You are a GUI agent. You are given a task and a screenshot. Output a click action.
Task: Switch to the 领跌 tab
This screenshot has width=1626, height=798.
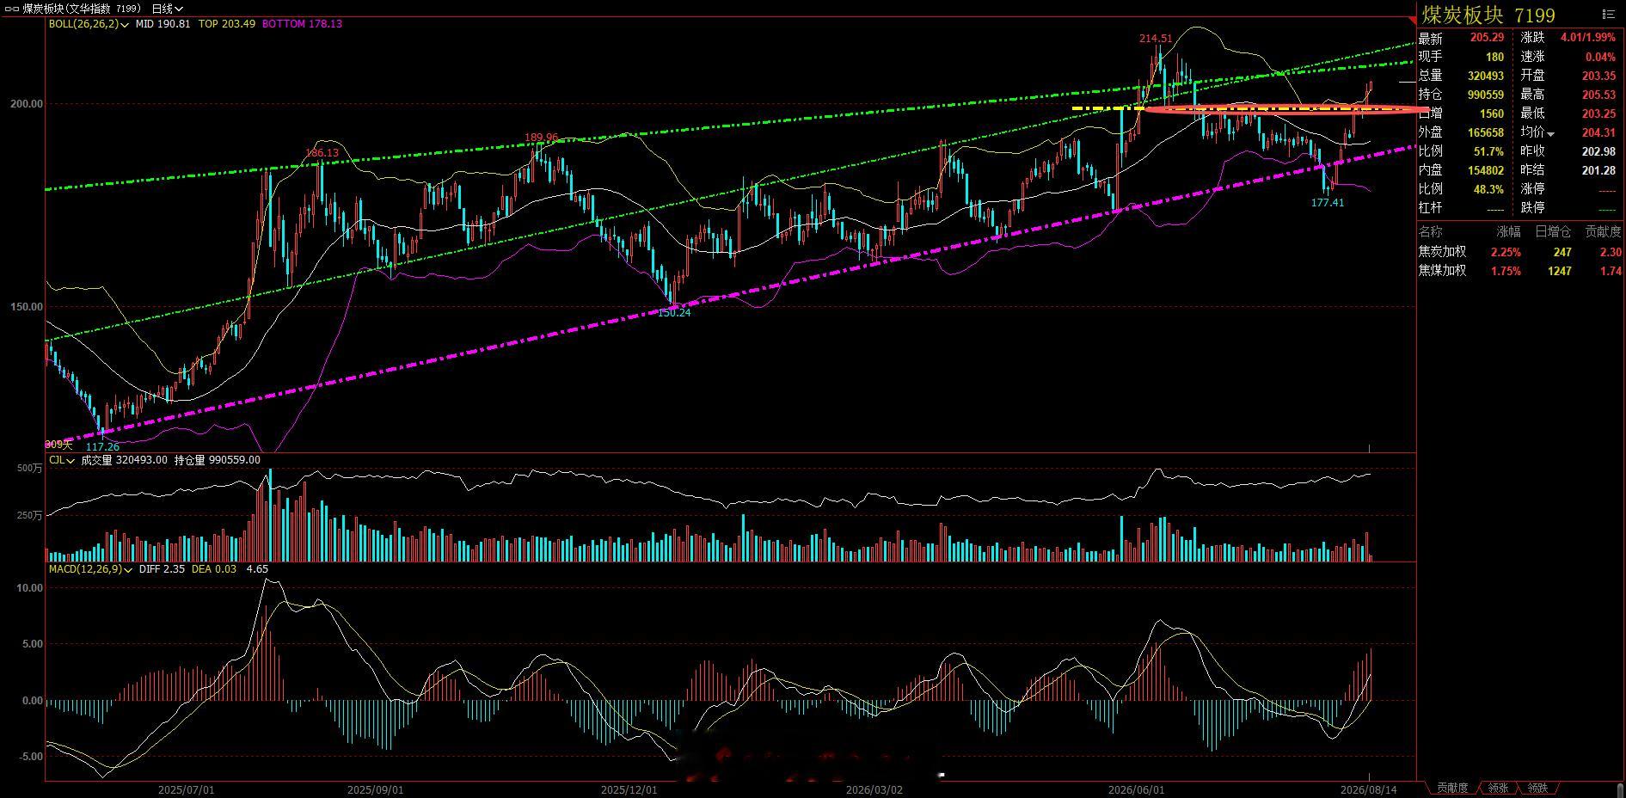click(x=1537, y=788)
